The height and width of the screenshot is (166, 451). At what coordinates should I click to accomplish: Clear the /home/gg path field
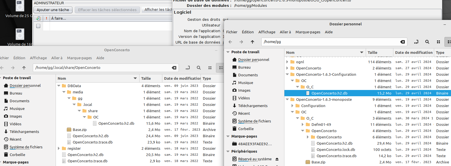coord(403,42)
